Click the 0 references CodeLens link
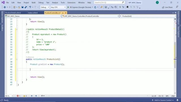 click(x=30, y=57)
